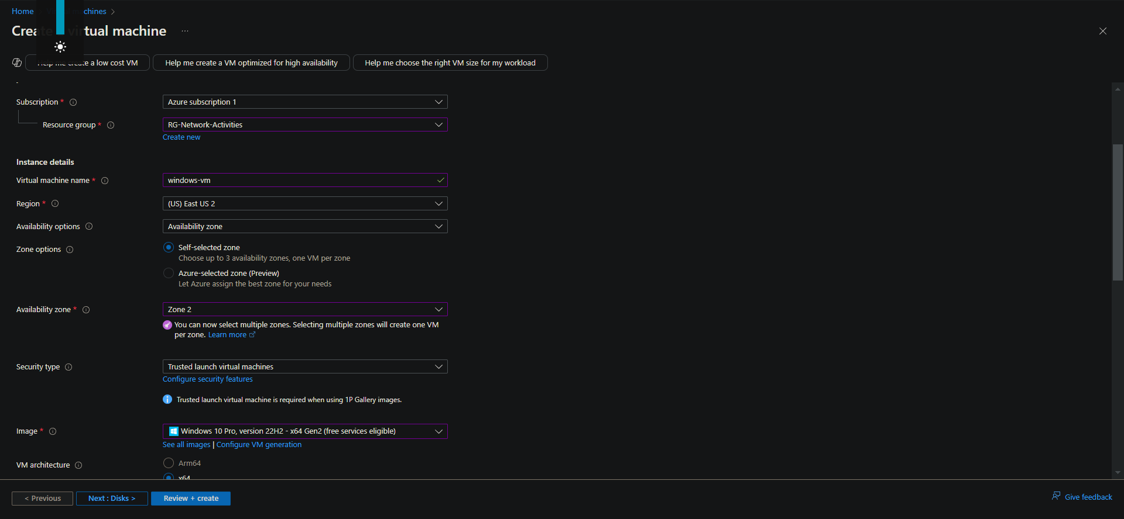Viewport: 1124px width, 519px height.
Task: Click Help me create a high availability VM
Action: click(x=251, y=63)
